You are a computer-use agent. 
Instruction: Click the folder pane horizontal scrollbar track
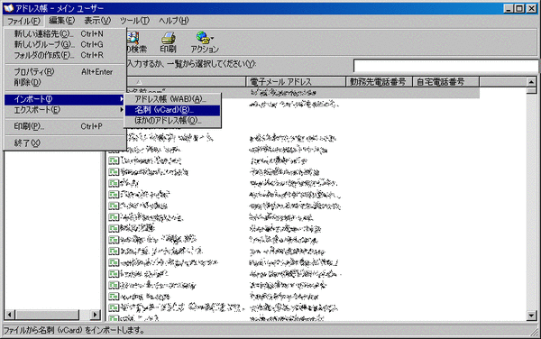85,315
